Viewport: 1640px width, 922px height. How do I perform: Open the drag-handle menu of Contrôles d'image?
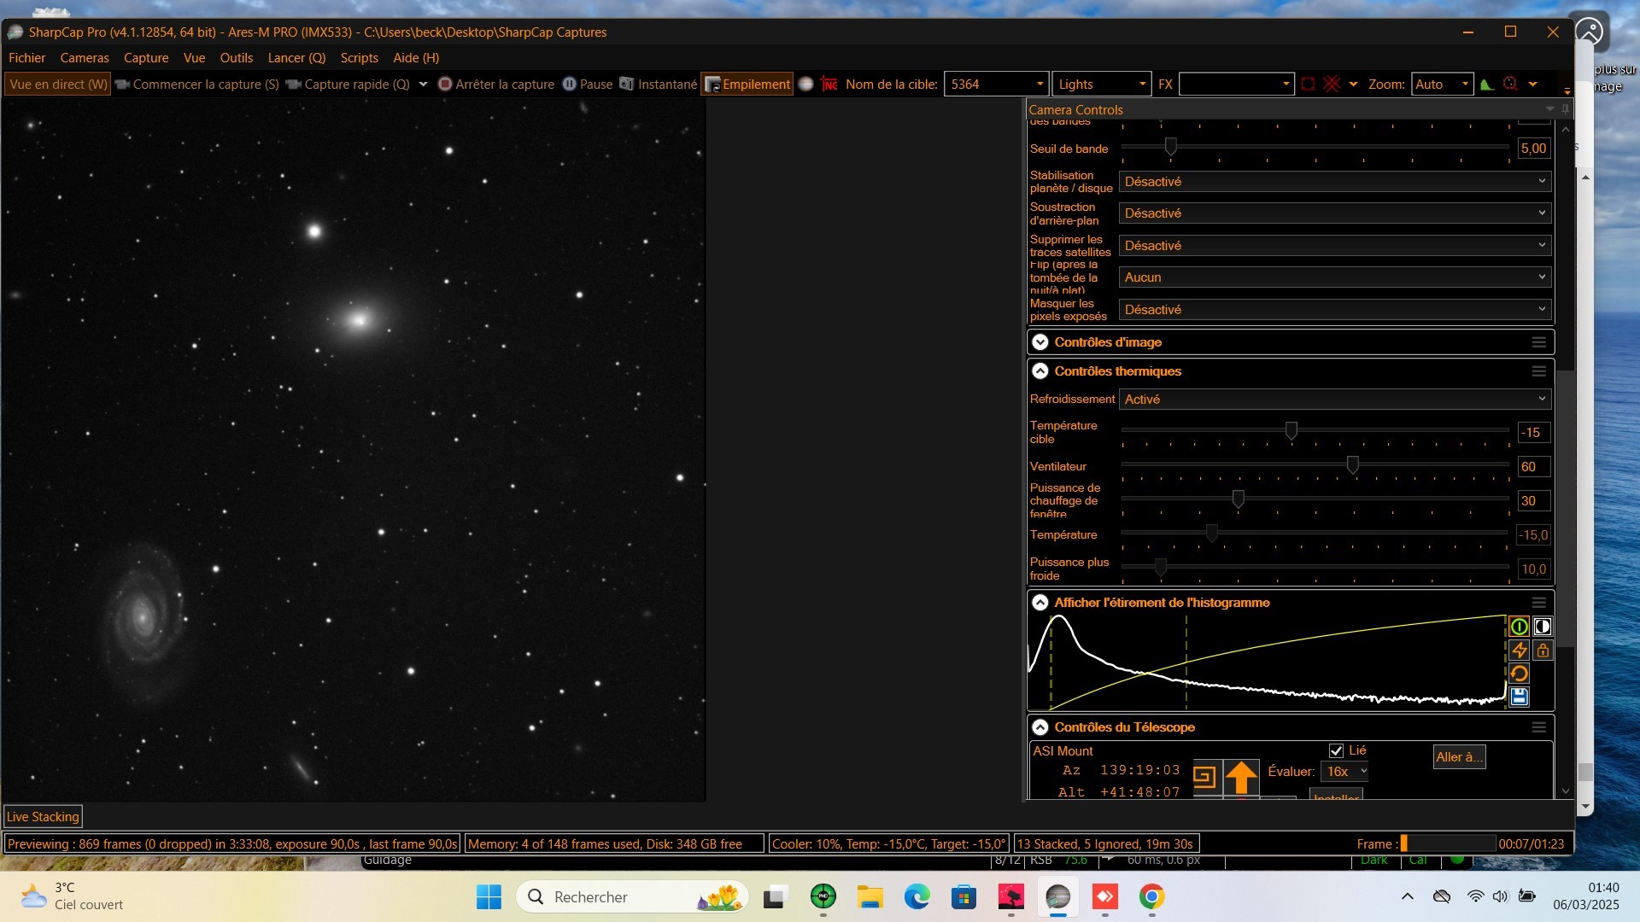[1538, 342]
